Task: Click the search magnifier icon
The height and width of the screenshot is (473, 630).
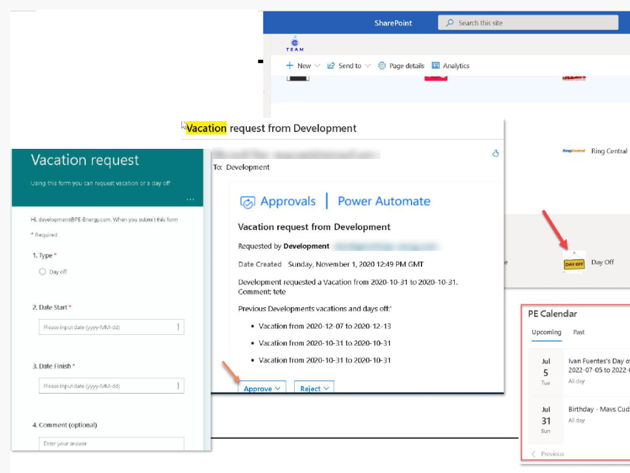Action: point(450,23)
